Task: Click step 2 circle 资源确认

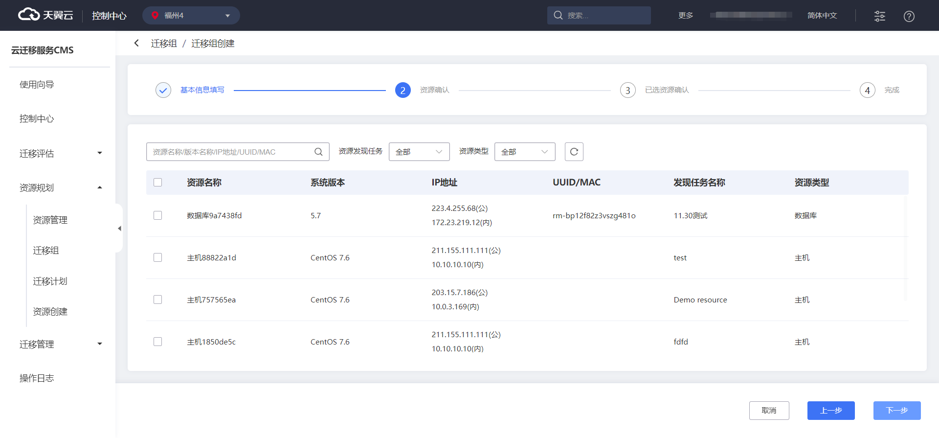Action: point(402,90)
